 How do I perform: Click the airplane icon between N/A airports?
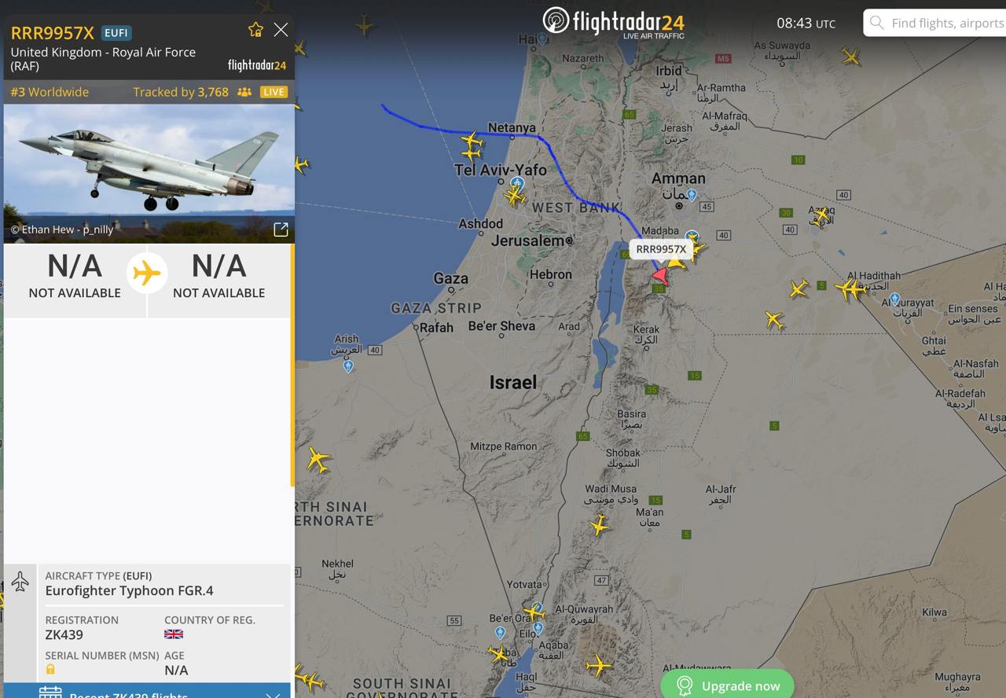(x=147, y=273)
